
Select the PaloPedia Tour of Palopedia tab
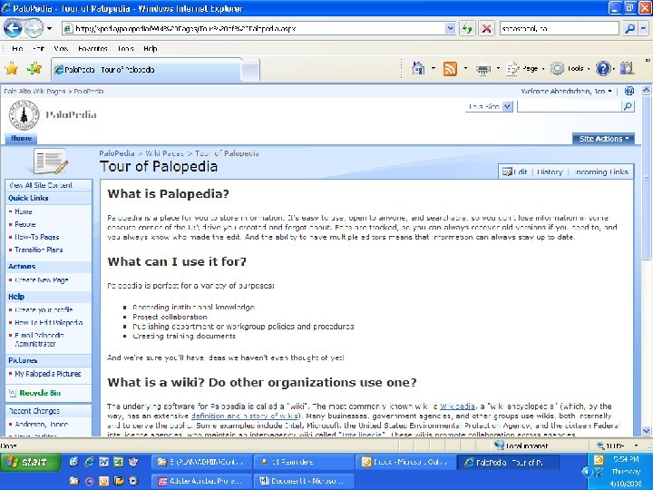pos(146,70)
